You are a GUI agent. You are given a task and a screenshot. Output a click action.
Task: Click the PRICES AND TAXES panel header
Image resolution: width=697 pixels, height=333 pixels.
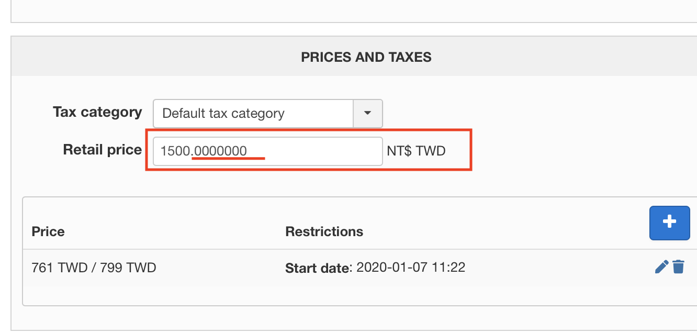(366, 57)
